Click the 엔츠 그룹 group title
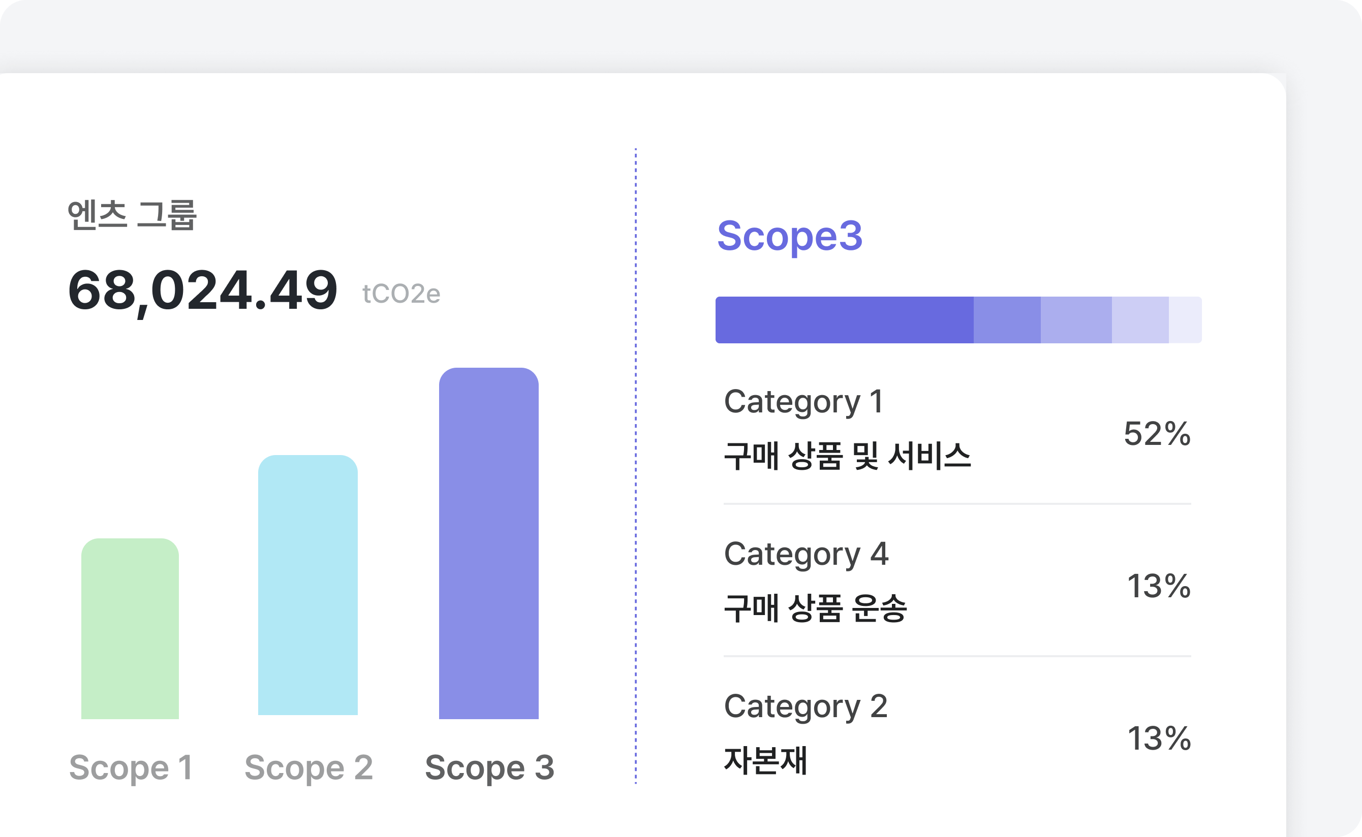 click(x=132, y=215)
